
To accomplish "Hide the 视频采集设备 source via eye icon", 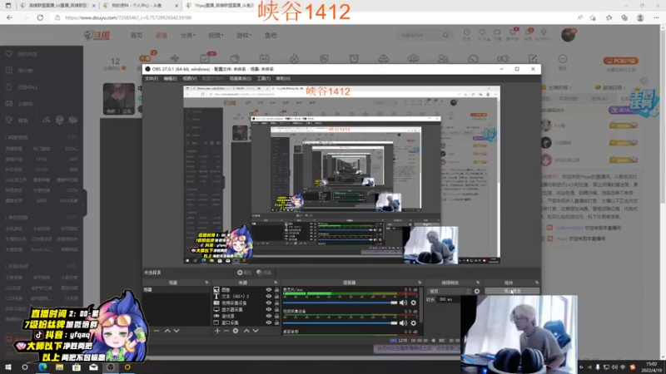I will click(x=268, y=303).
